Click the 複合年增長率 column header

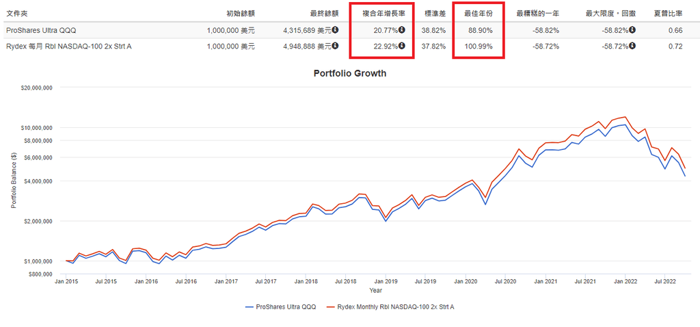pyautogui.click(x=383, y=14)
